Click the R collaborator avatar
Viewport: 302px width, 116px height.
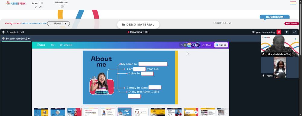coord(185,45)
